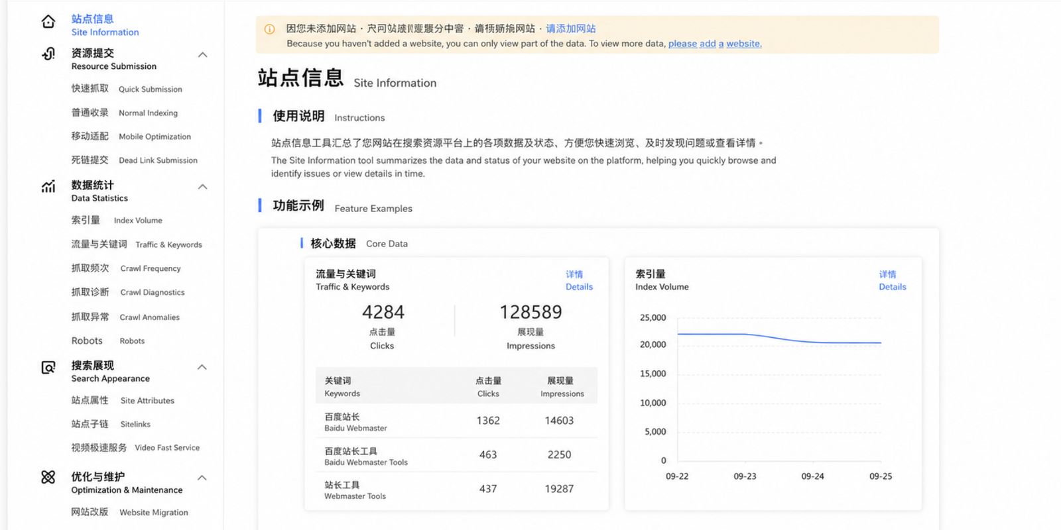This screenshot has width=1061, height=530.
Task: Open Crawl Diagnostics page
Action: point(128,292)
